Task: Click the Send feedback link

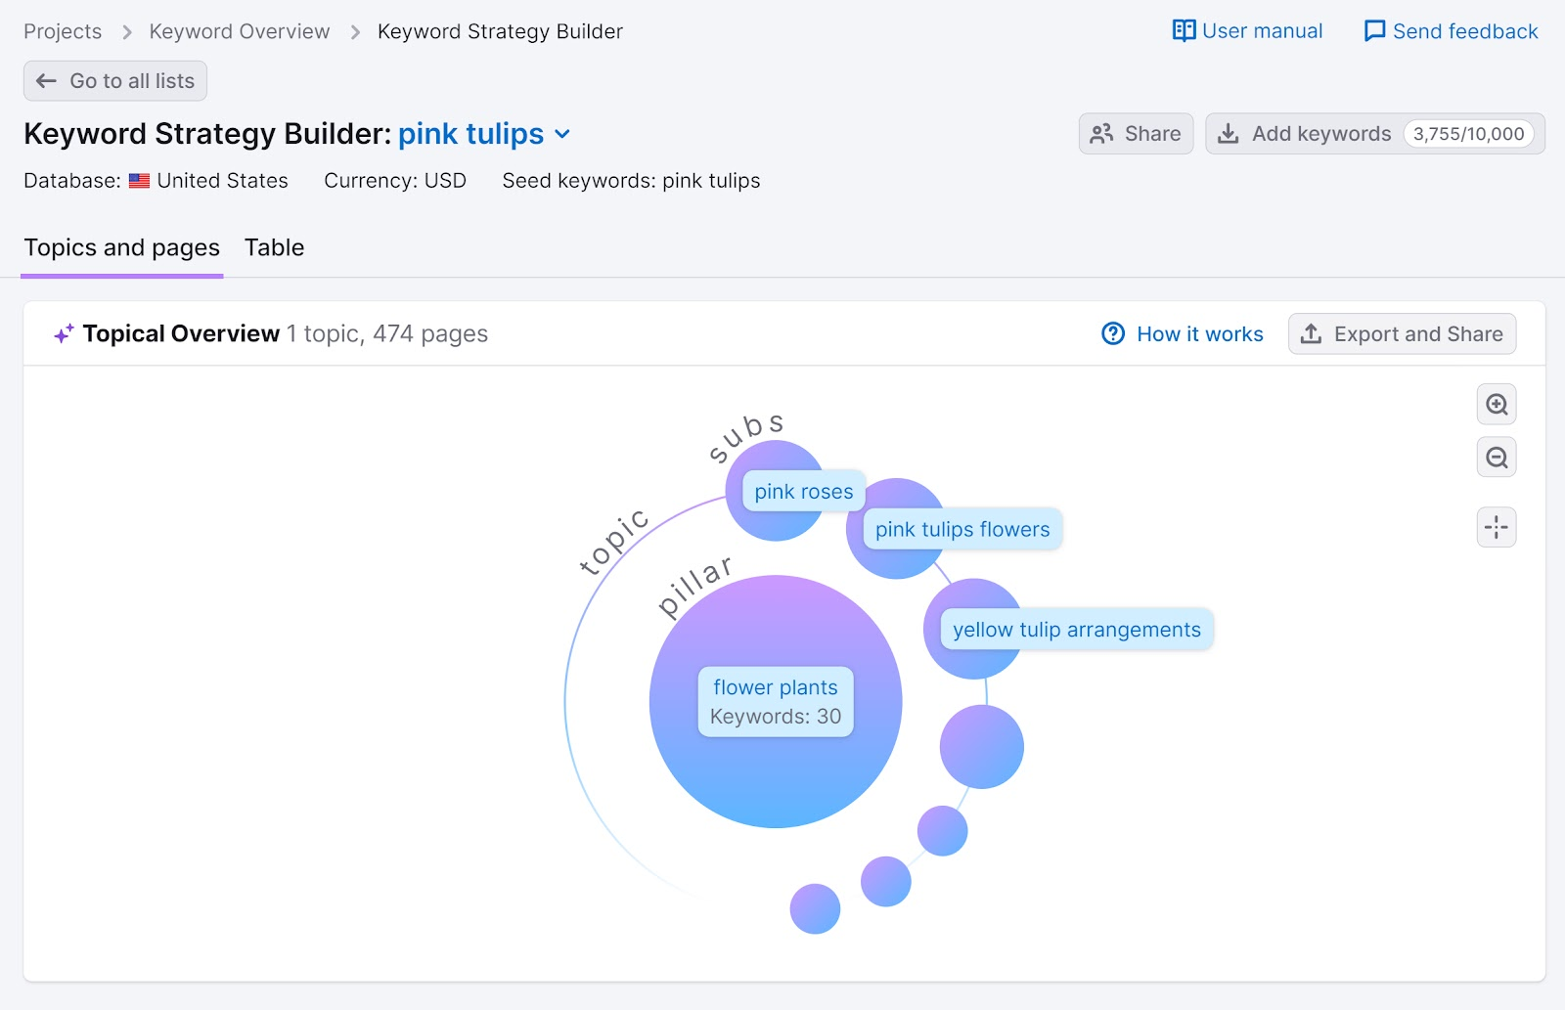Action: 1451,31
